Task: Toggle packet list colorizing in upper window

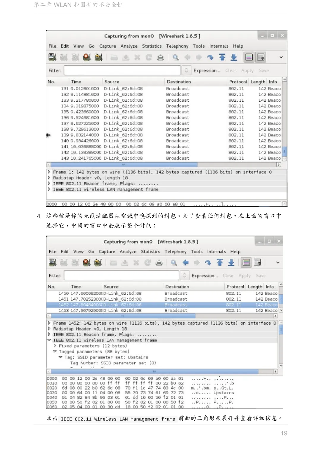Action: point(249,57)
